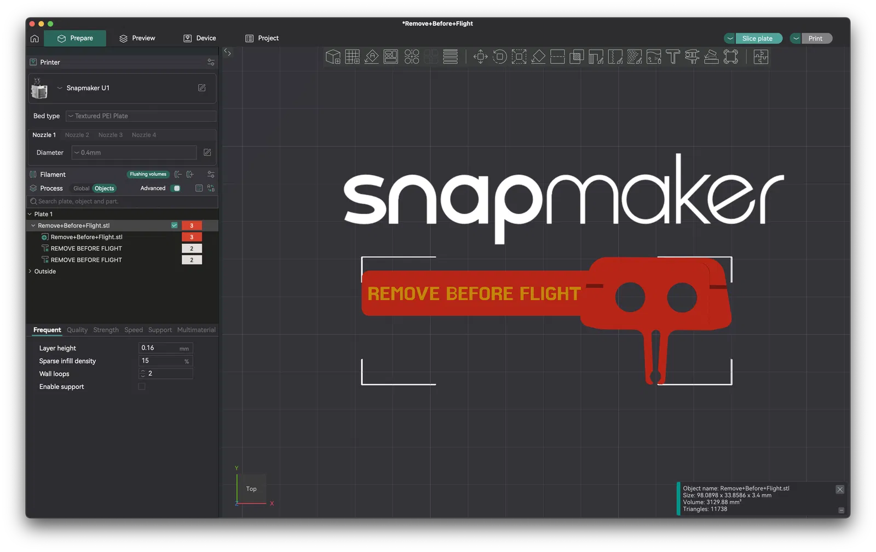This screenshot has height=552, width=876.
Task: Open the Multimaterial settings tab
Action: tap(197, 330)
